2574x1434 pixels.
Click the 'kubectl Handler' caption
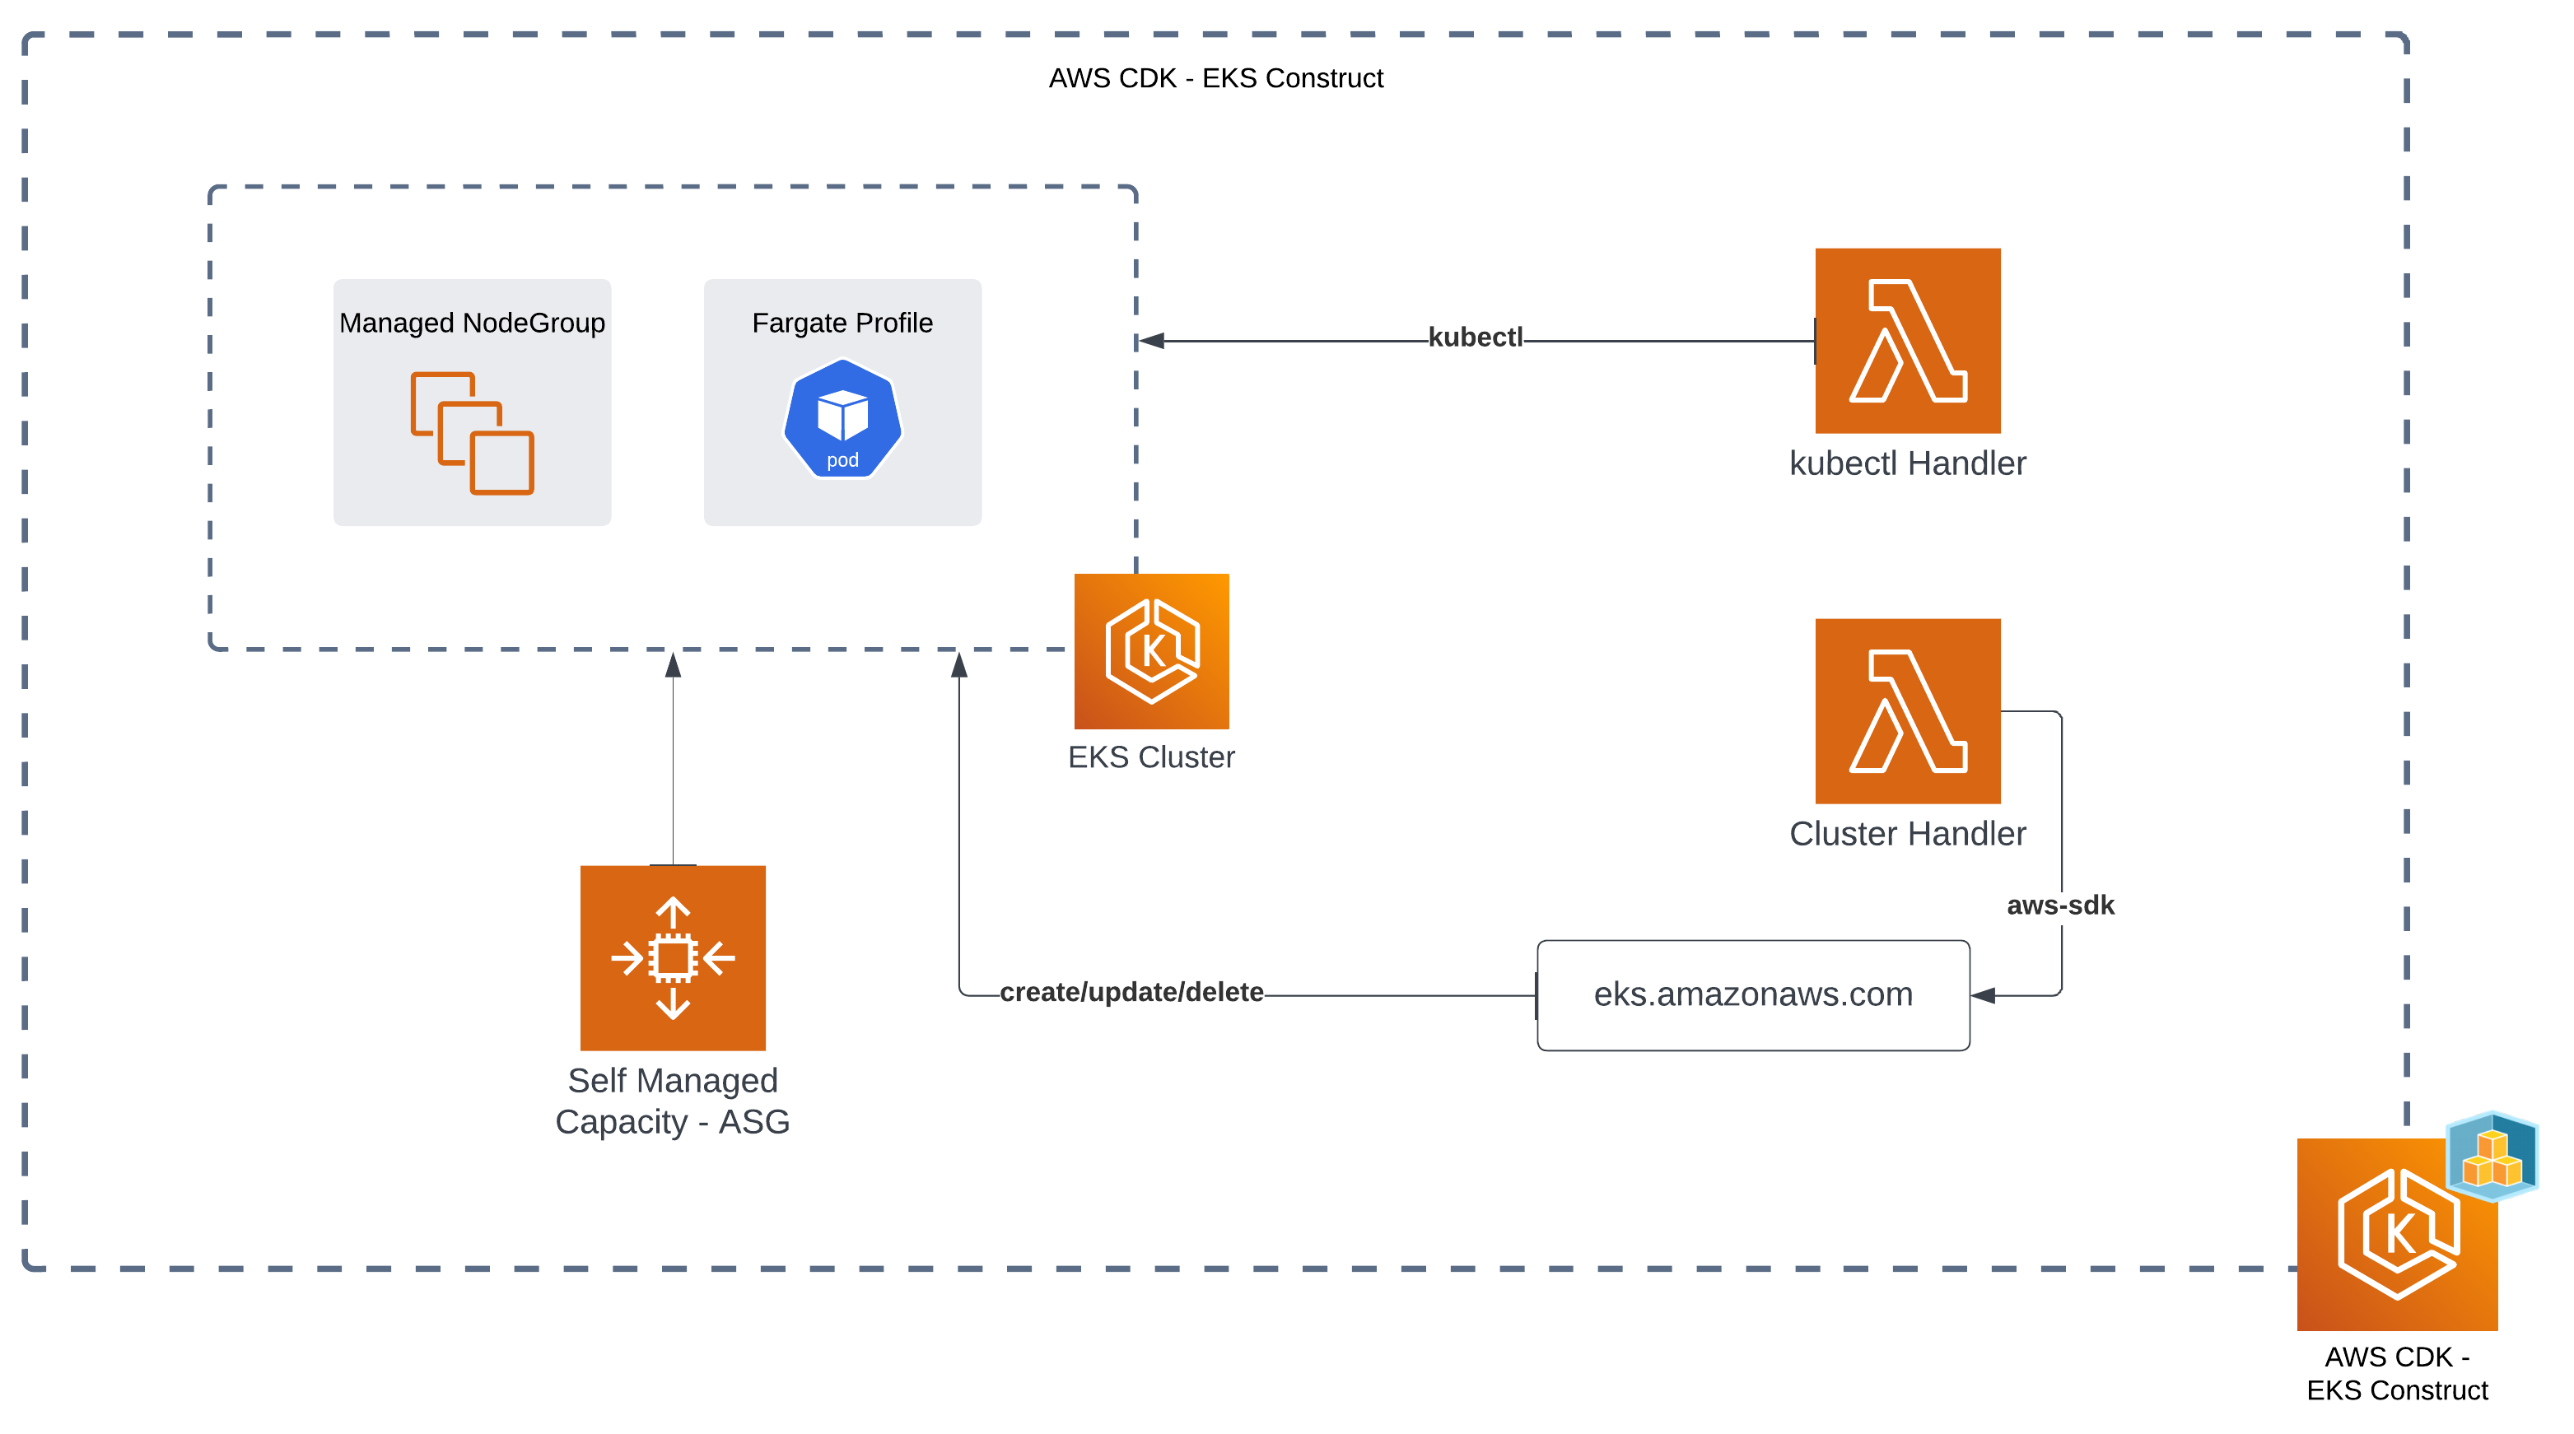point(1906,463)
